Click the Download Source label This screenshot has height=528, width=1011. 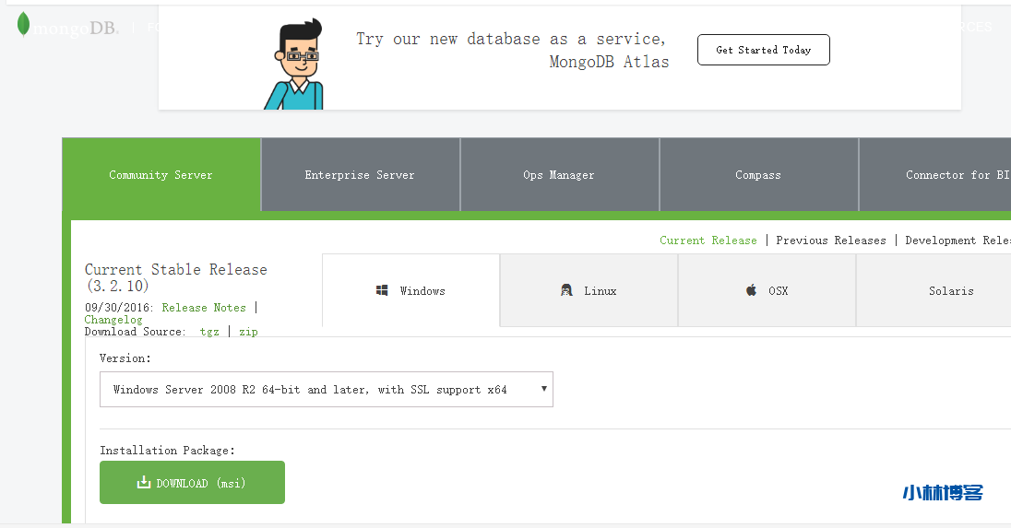(x=135, y=331)
